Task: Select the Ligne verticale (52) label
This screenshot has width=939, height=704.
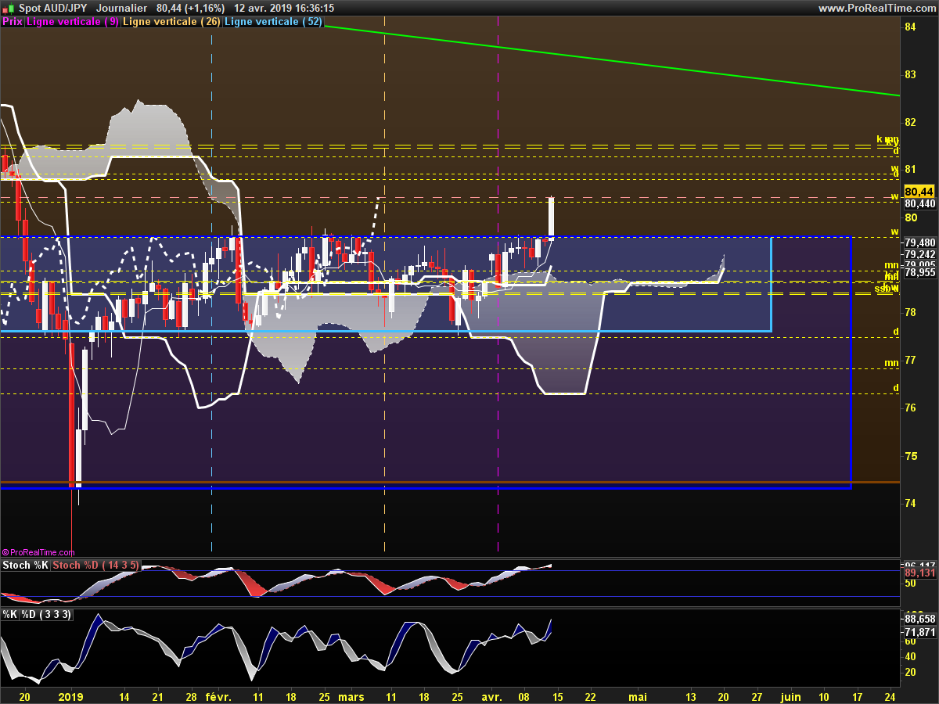Action: pos(273,22)
